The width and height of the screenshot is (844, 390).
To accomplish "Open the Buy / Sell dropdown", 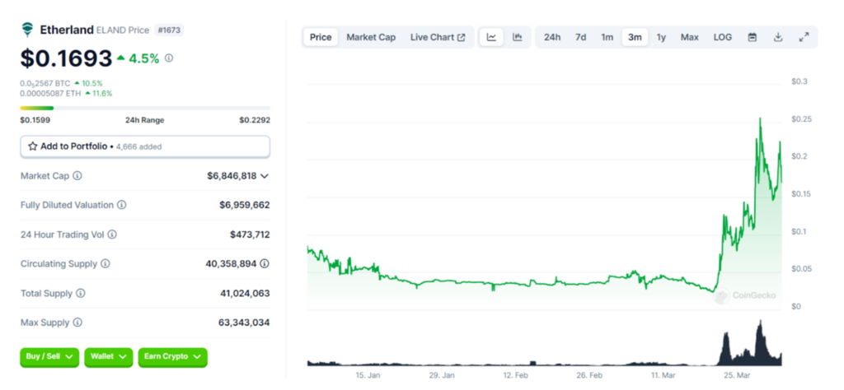I will coord(49,357).
